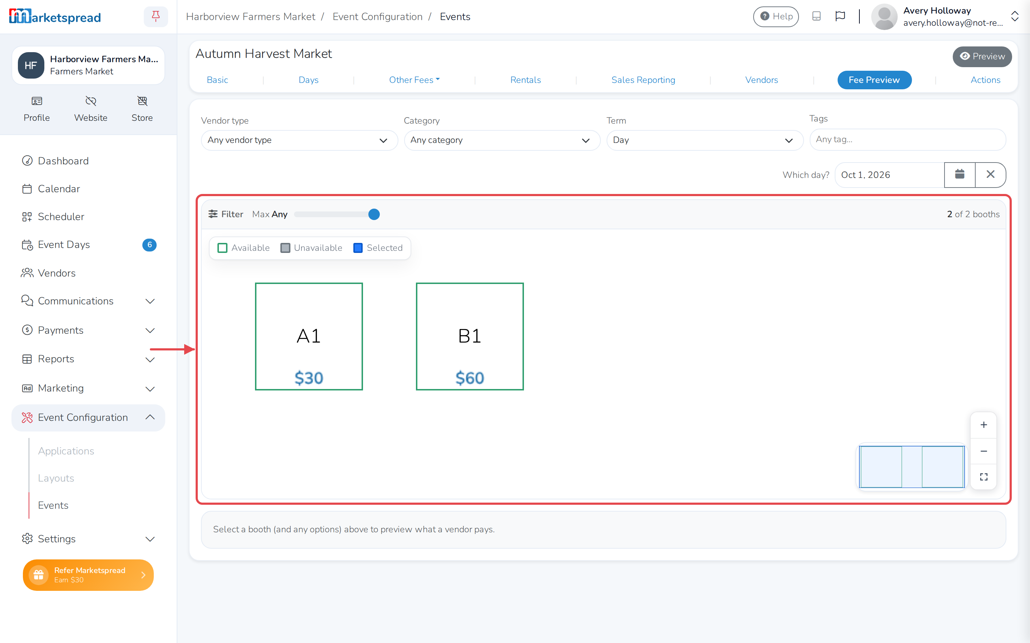Zoom in on the booth map
The height and width of the screenshot is (643, 1030).
pos(984,425)
